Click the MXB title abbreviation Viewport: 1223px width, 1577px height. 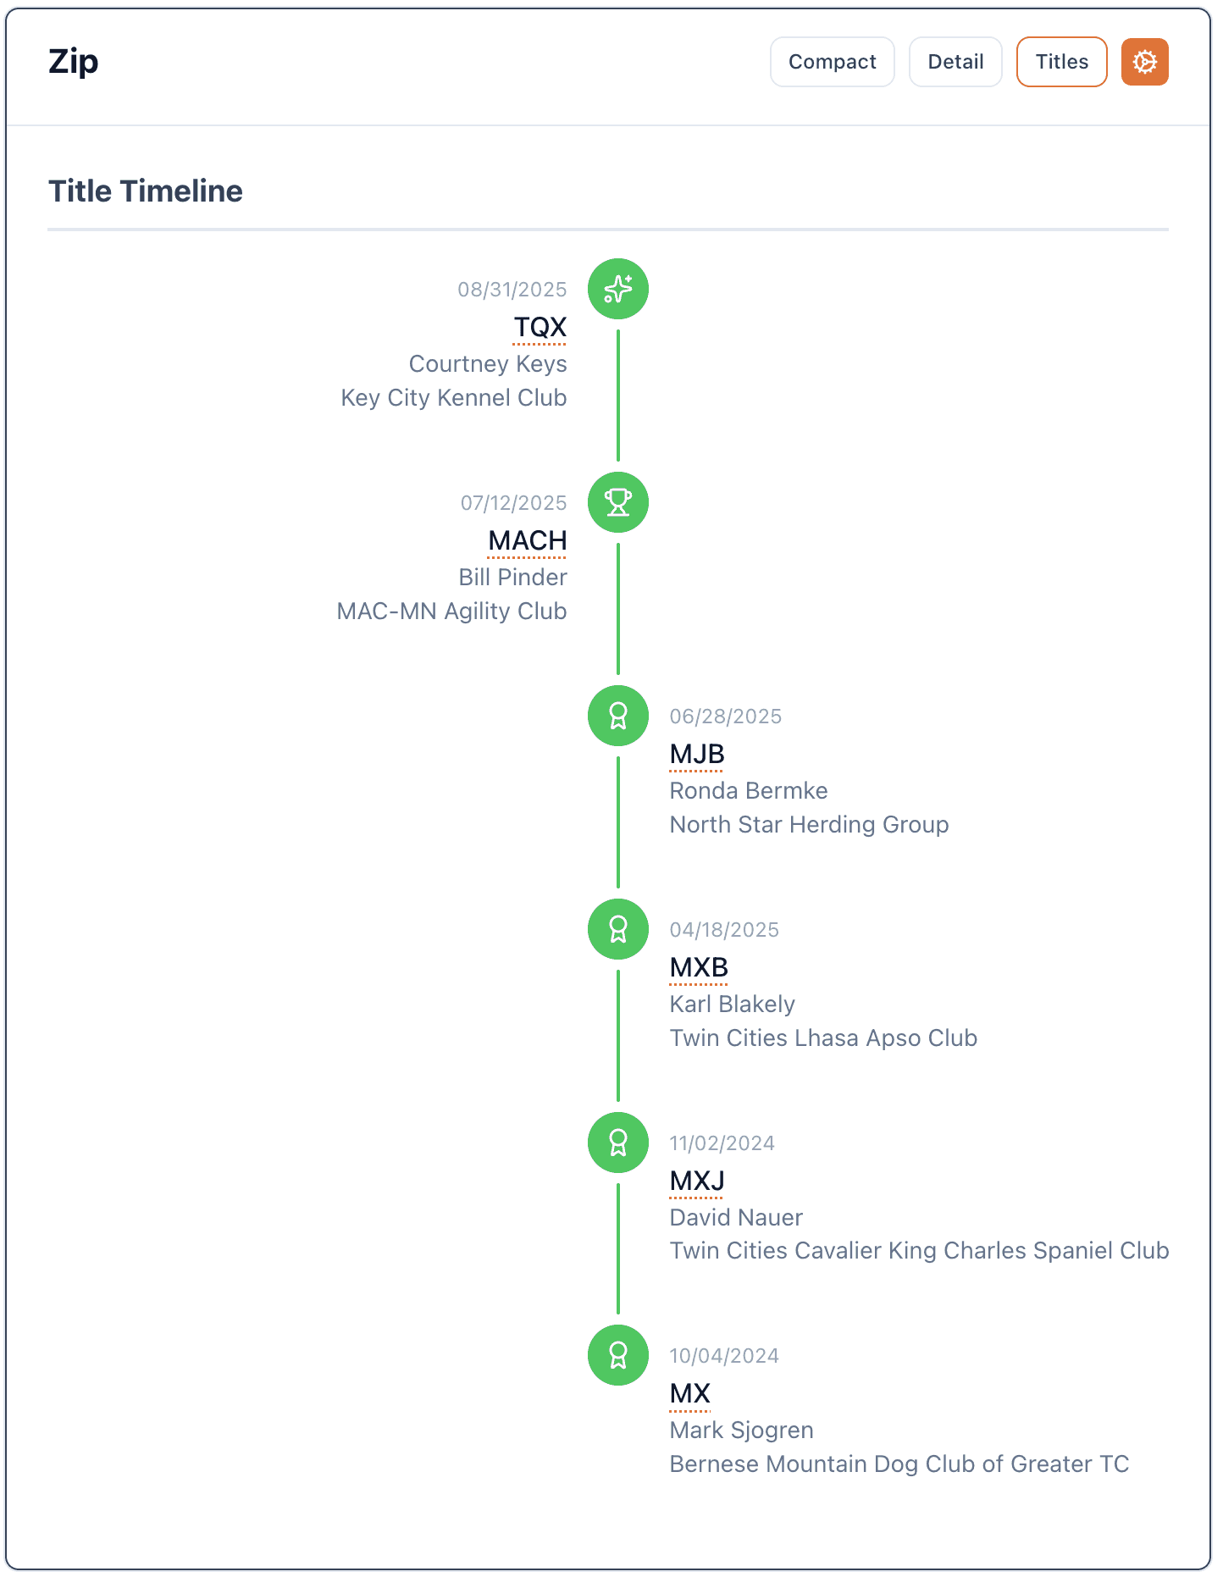tap(699, 967)
